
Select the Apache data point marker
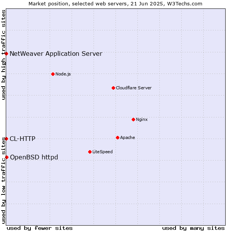(117, 137)
